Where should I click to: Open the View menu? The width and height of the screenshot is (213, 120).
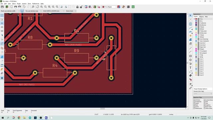[9, 4]
